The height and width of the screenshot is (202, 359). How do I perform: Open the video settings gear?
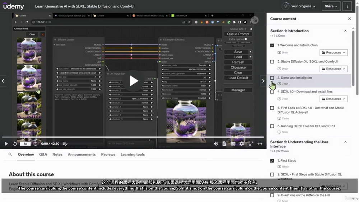click(242, 144)
